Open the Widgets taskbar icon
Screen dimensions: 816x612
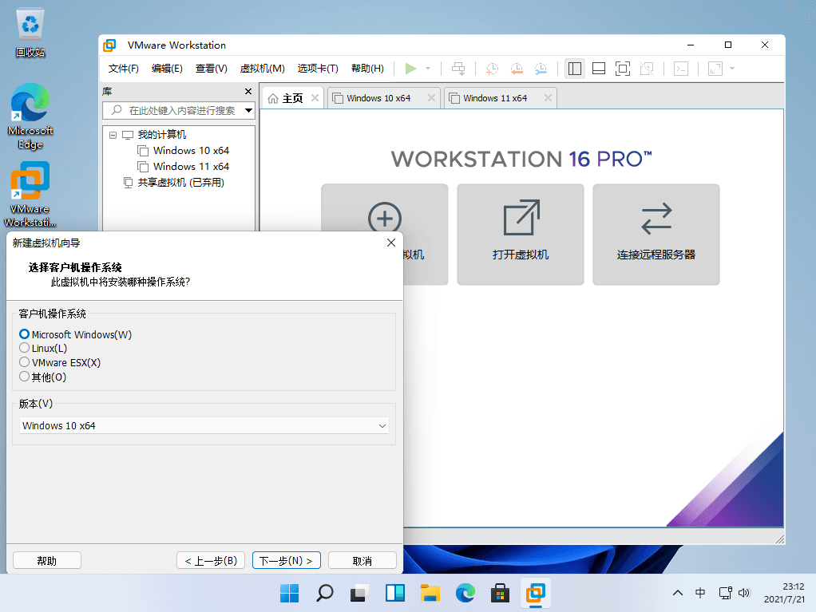click(395, 594)
